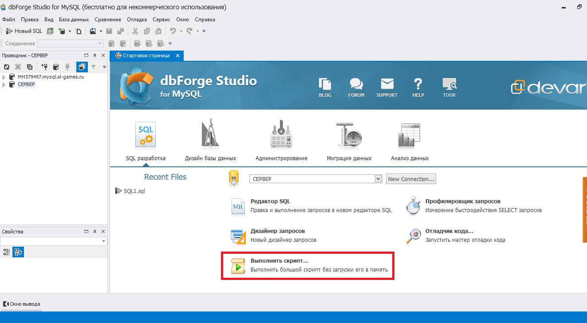Click the filter funnel icon in Проводник
Screen dimensions: 587x323
click(94, 67)
